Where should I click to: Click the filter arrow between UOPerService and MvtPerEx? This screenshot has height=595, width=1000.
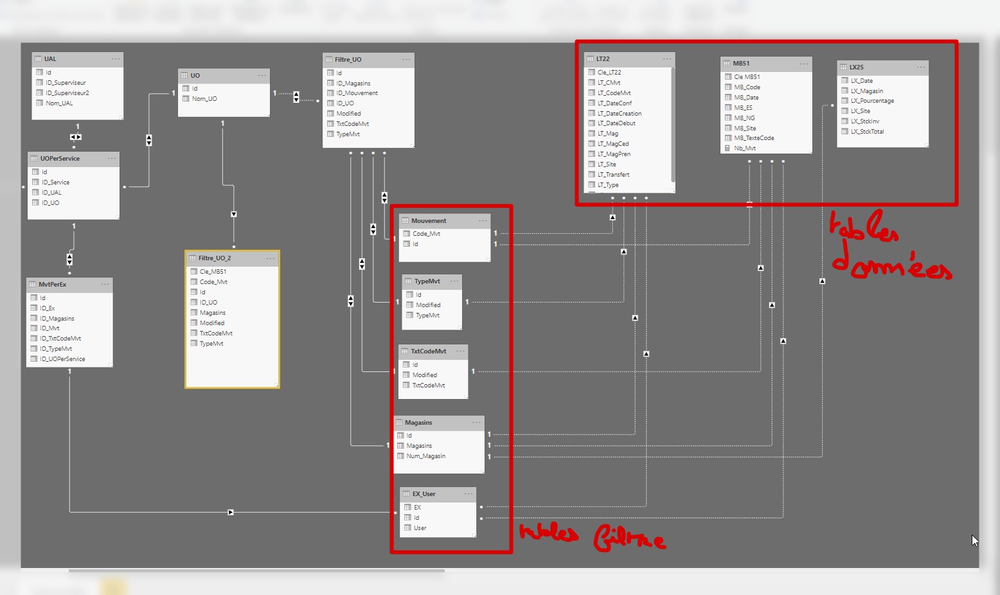point(69,260)
